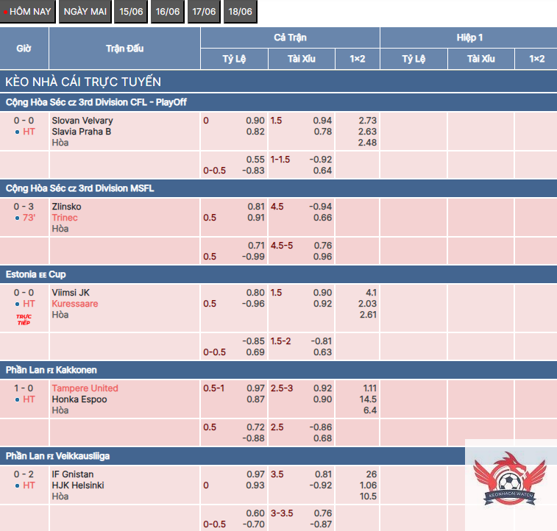Click the red marker on HÔM NAY tab

click(x=6, y=12)
